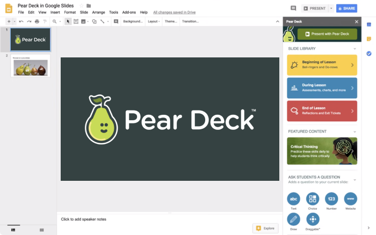Open the View menu
The height and width of the screenshot is (235, 376).
(x=42, y=12)
